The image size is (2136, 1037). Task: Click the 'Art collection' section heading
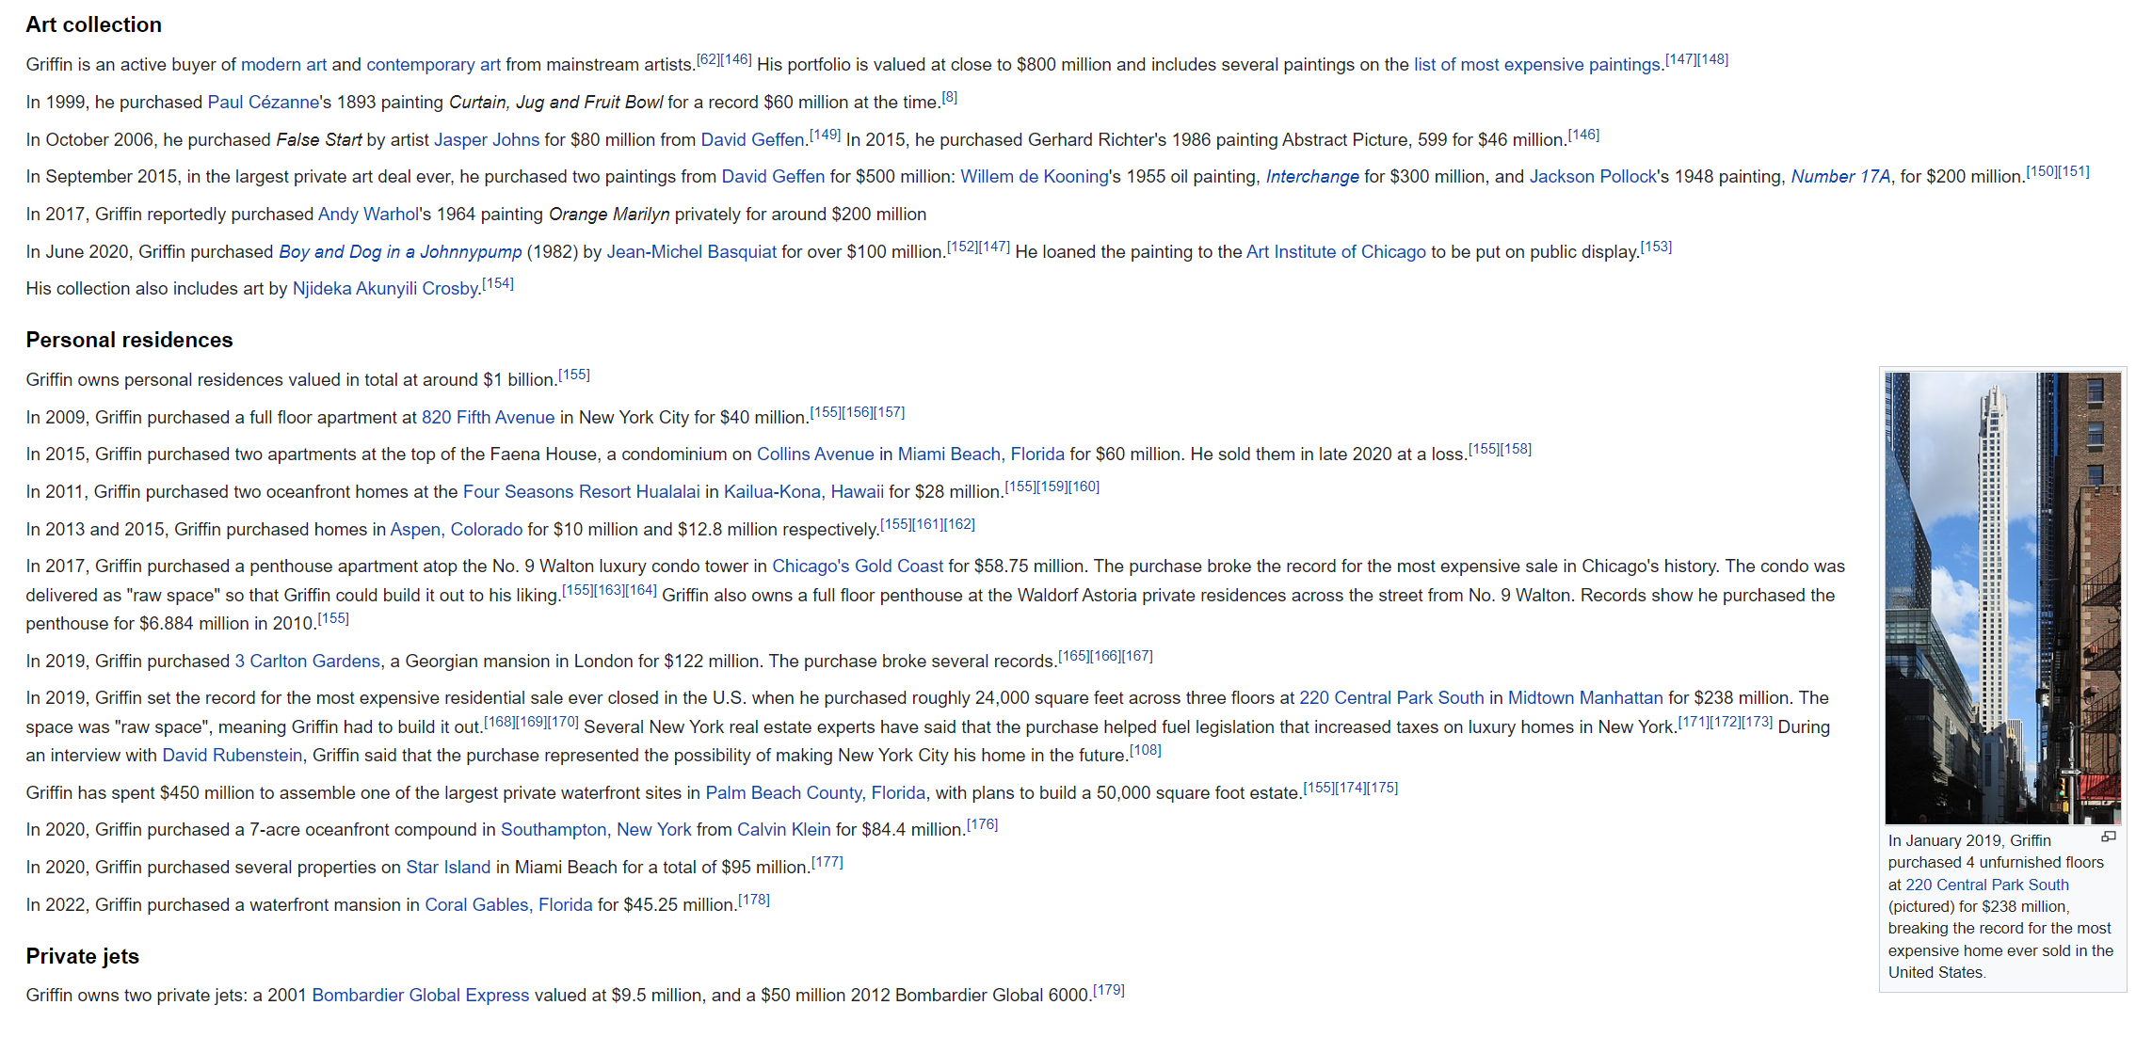[94, 25]
